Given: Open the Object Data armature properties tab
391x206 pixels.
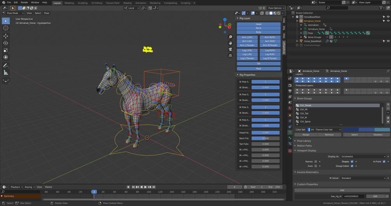Looking at the screenshot, I should [290, 132].
